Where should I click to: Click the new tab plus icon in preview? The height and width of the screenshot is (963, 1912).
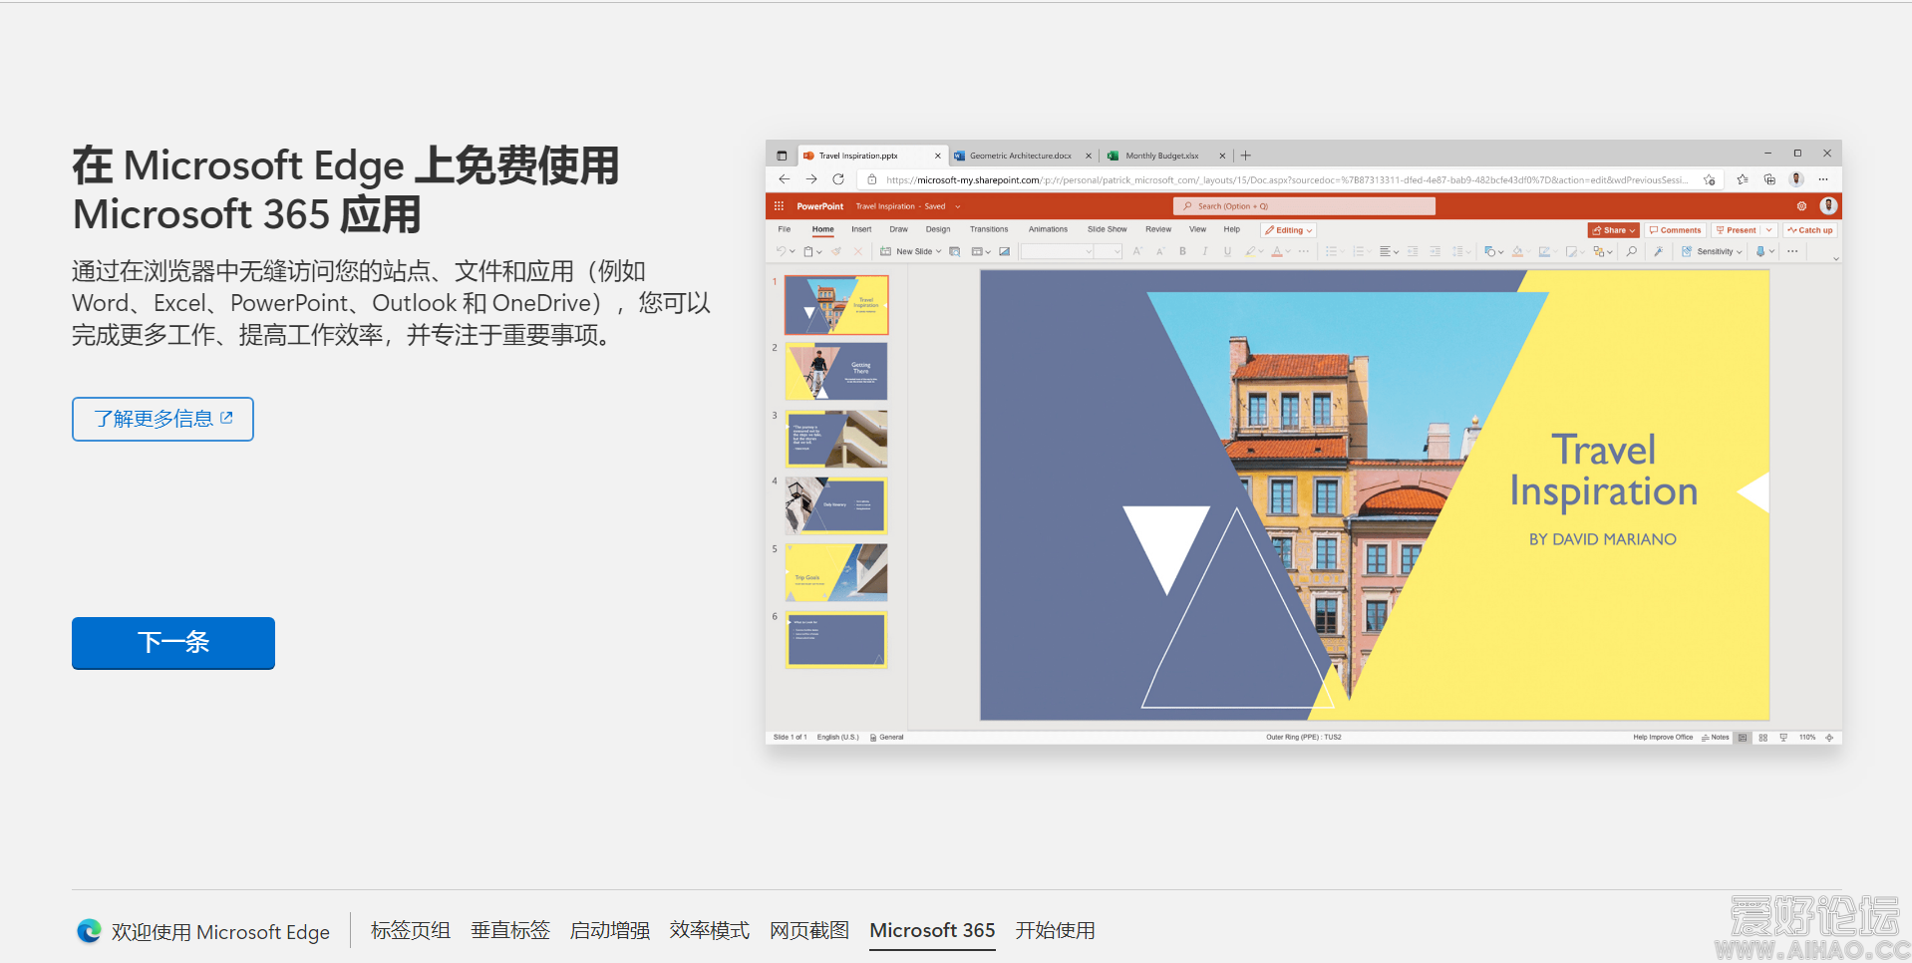click(x=1245, y=156)
